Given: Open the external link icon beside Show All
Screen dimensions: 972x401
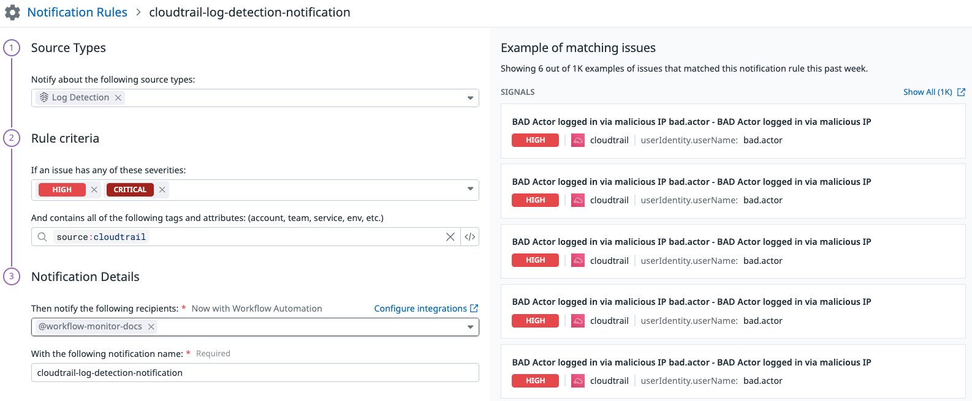Looking at the screenshot, I should pyautogui.click(x=961, y=92).
